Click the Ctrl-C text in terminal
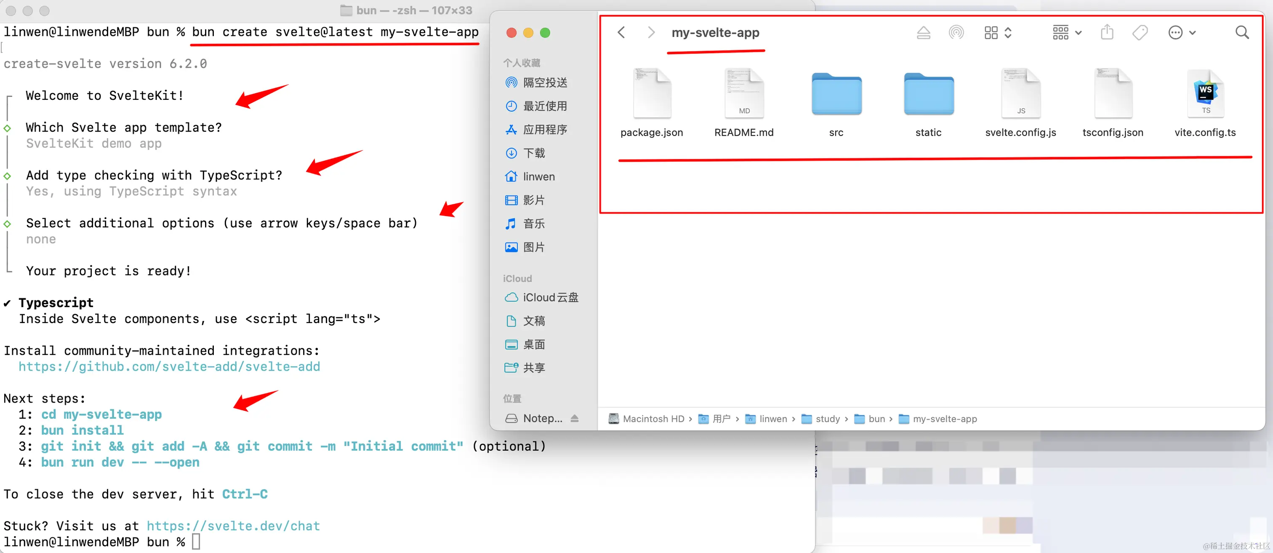The image size is (1273, 553). (x=245, y=494)
